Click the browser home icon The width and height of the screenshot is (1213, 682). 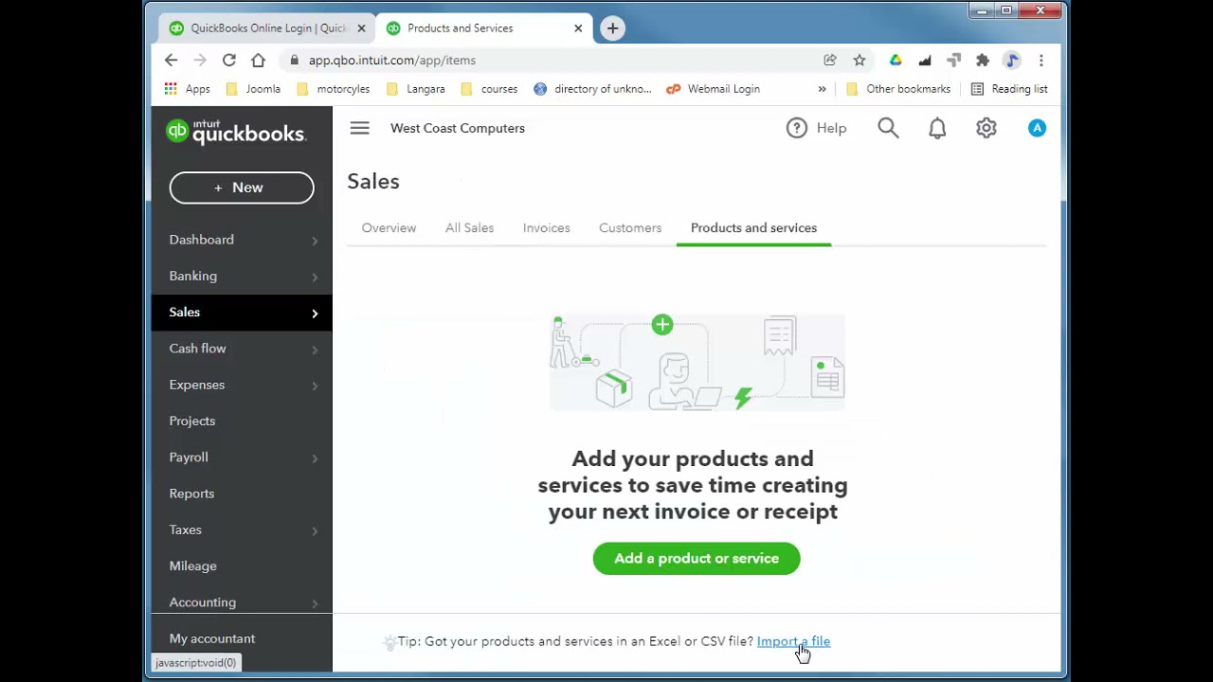point(258,60)
